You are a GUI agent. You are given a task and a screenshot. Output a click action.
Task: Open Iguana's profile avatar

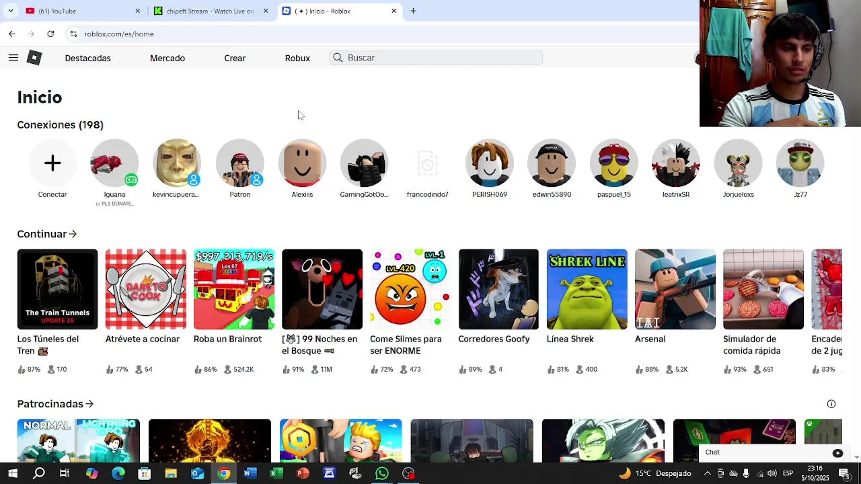pos(114,163)
